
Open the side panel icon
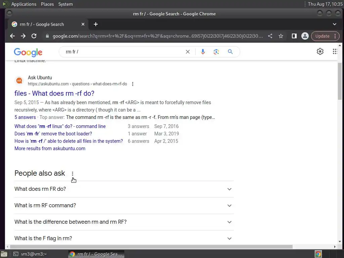pyautogui.click(x=294, y=36)
